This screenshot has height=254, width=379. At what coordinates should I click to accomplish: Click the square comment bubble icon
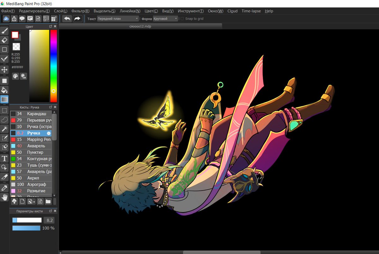[x=30, y=19]
